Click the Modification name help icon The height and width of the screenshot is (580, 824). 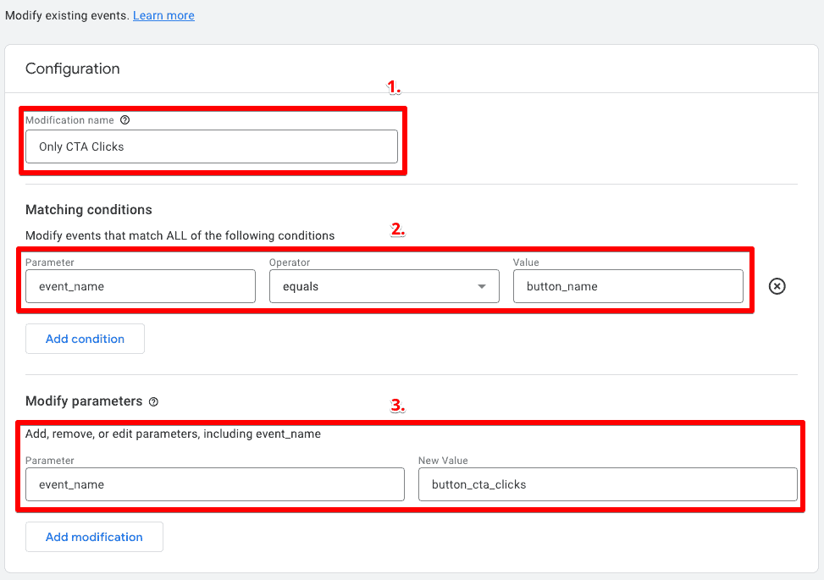click(x=125, y=119)
